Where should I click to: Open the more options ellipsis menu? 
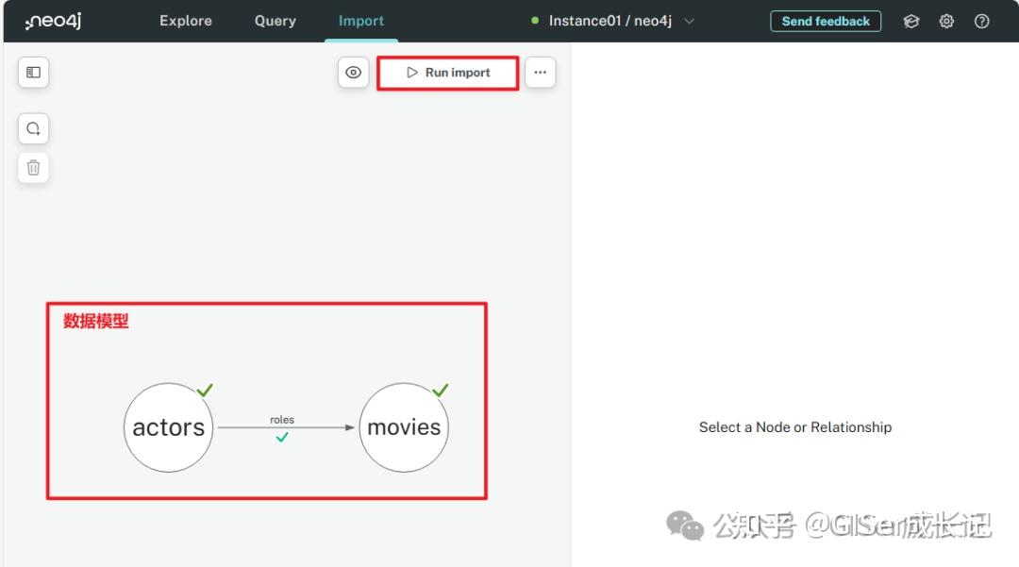coord(540,72)
